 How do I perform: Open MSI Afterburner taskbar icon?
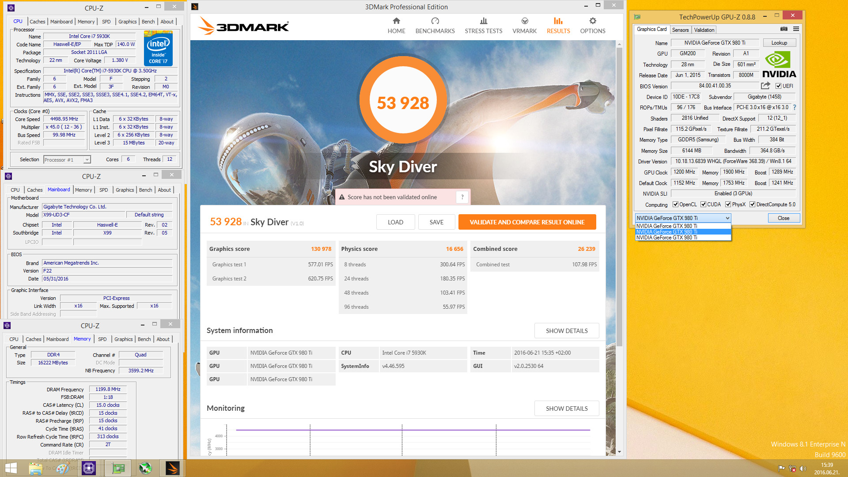click(145, 468)
